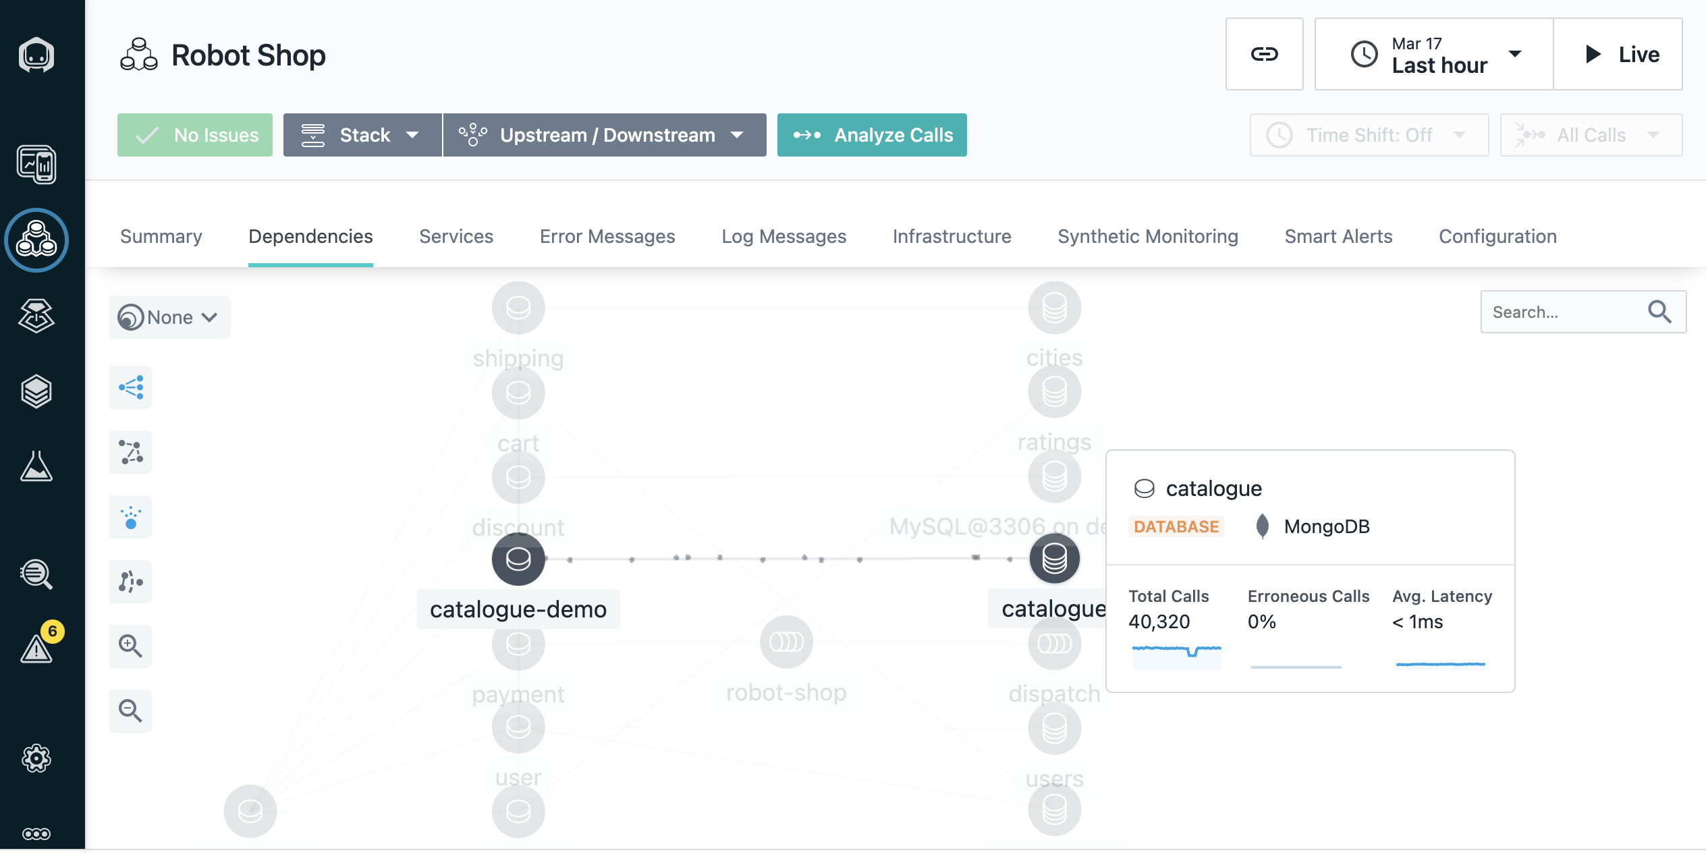Select the catalogue-demo service node
1706x857 pixels.
point(518,559)
